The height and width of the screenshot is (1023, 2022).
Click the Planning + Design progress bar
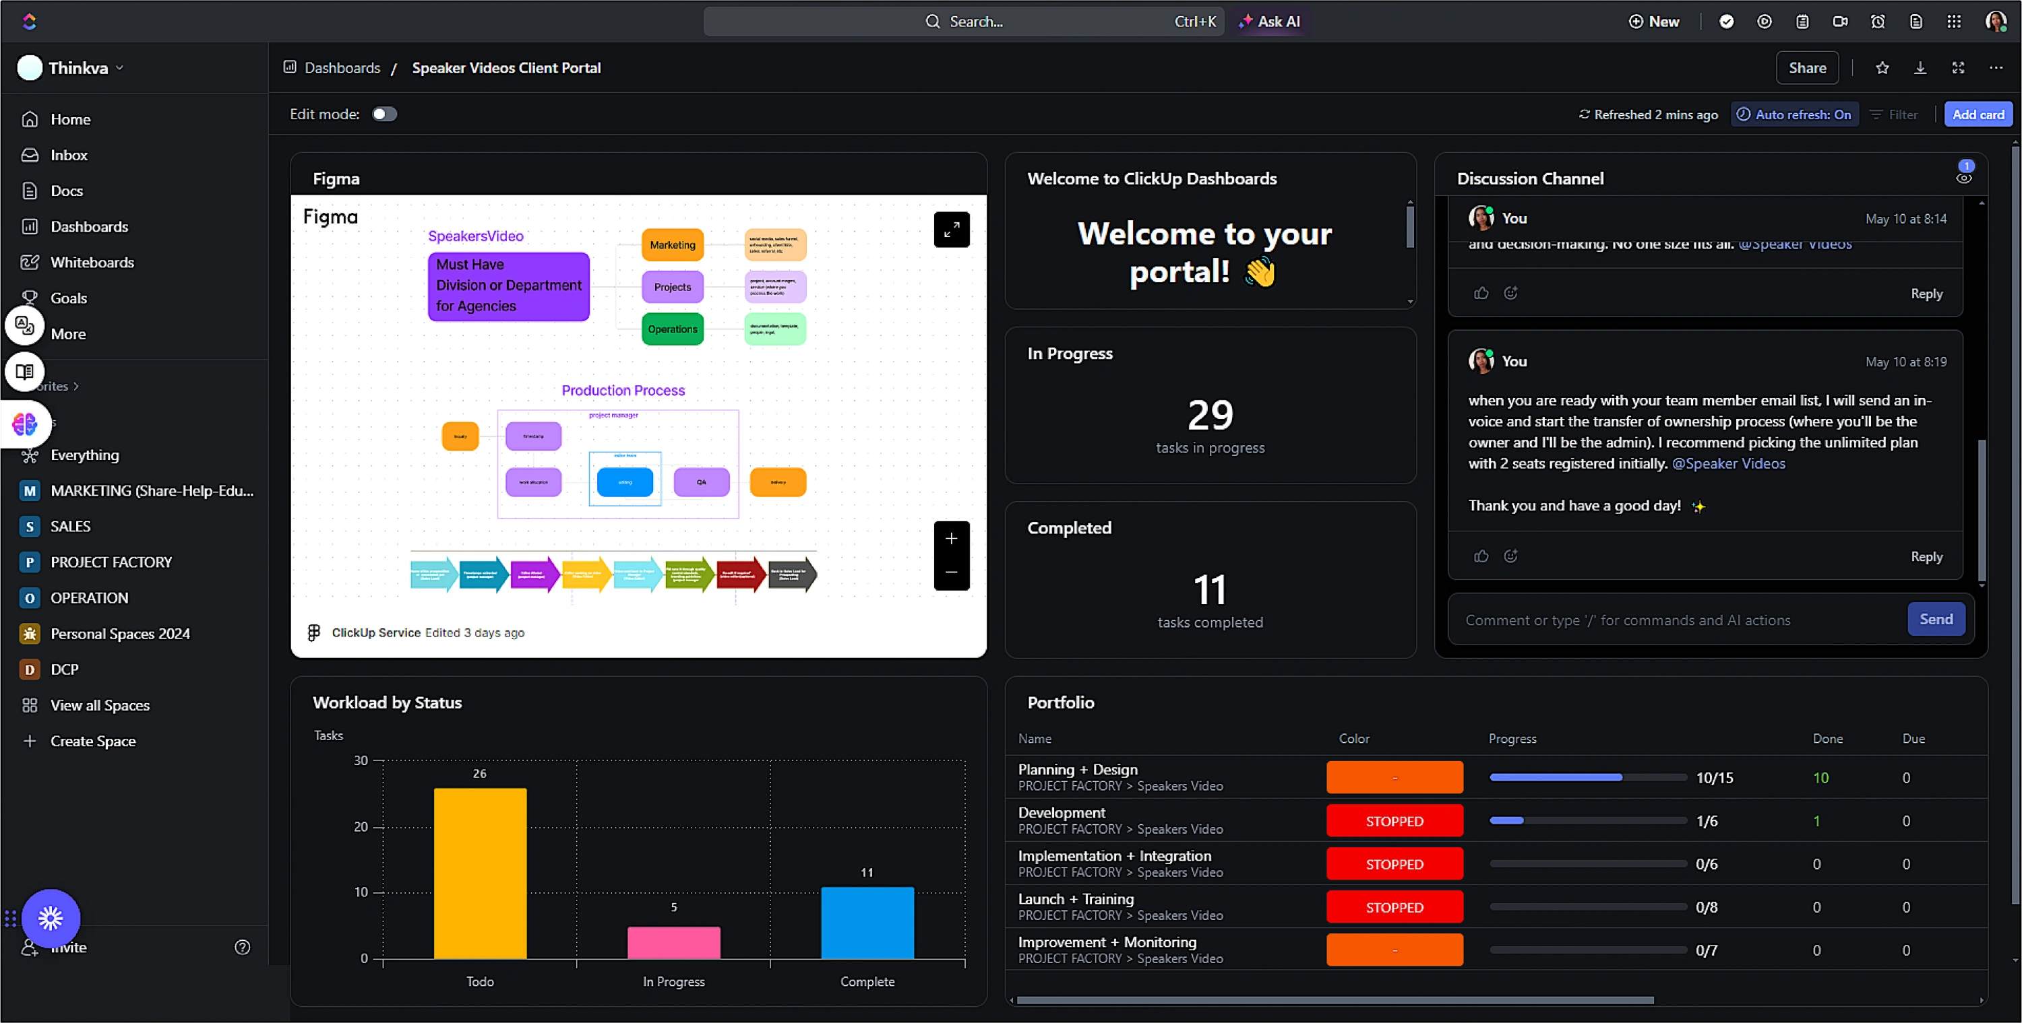1587,777
